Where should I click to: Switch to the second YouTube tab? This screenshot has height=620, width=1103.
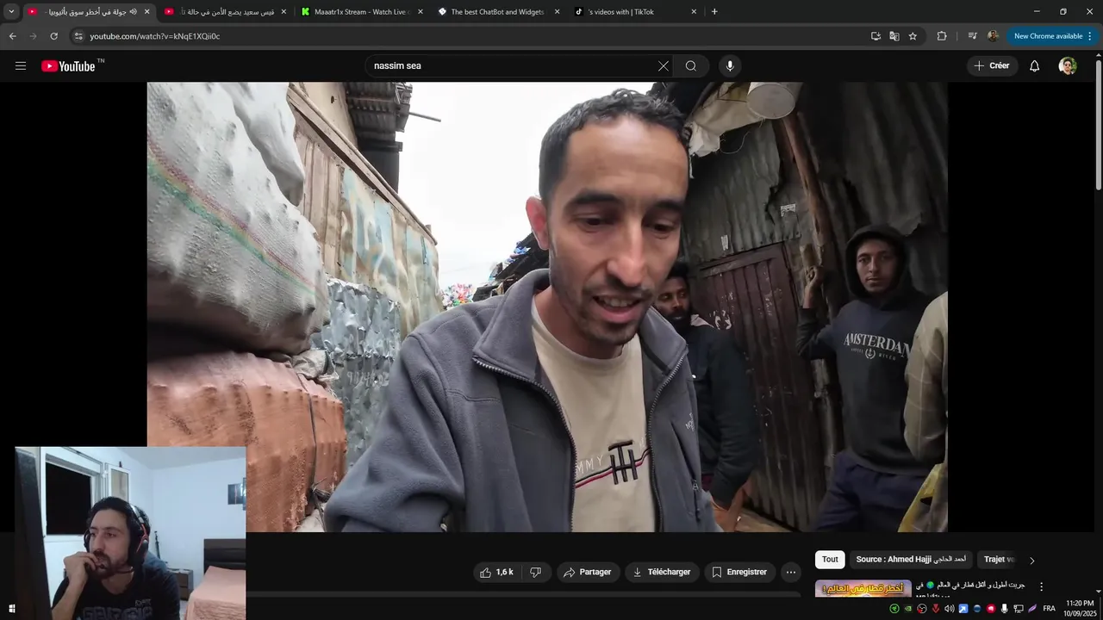(224, 12)
